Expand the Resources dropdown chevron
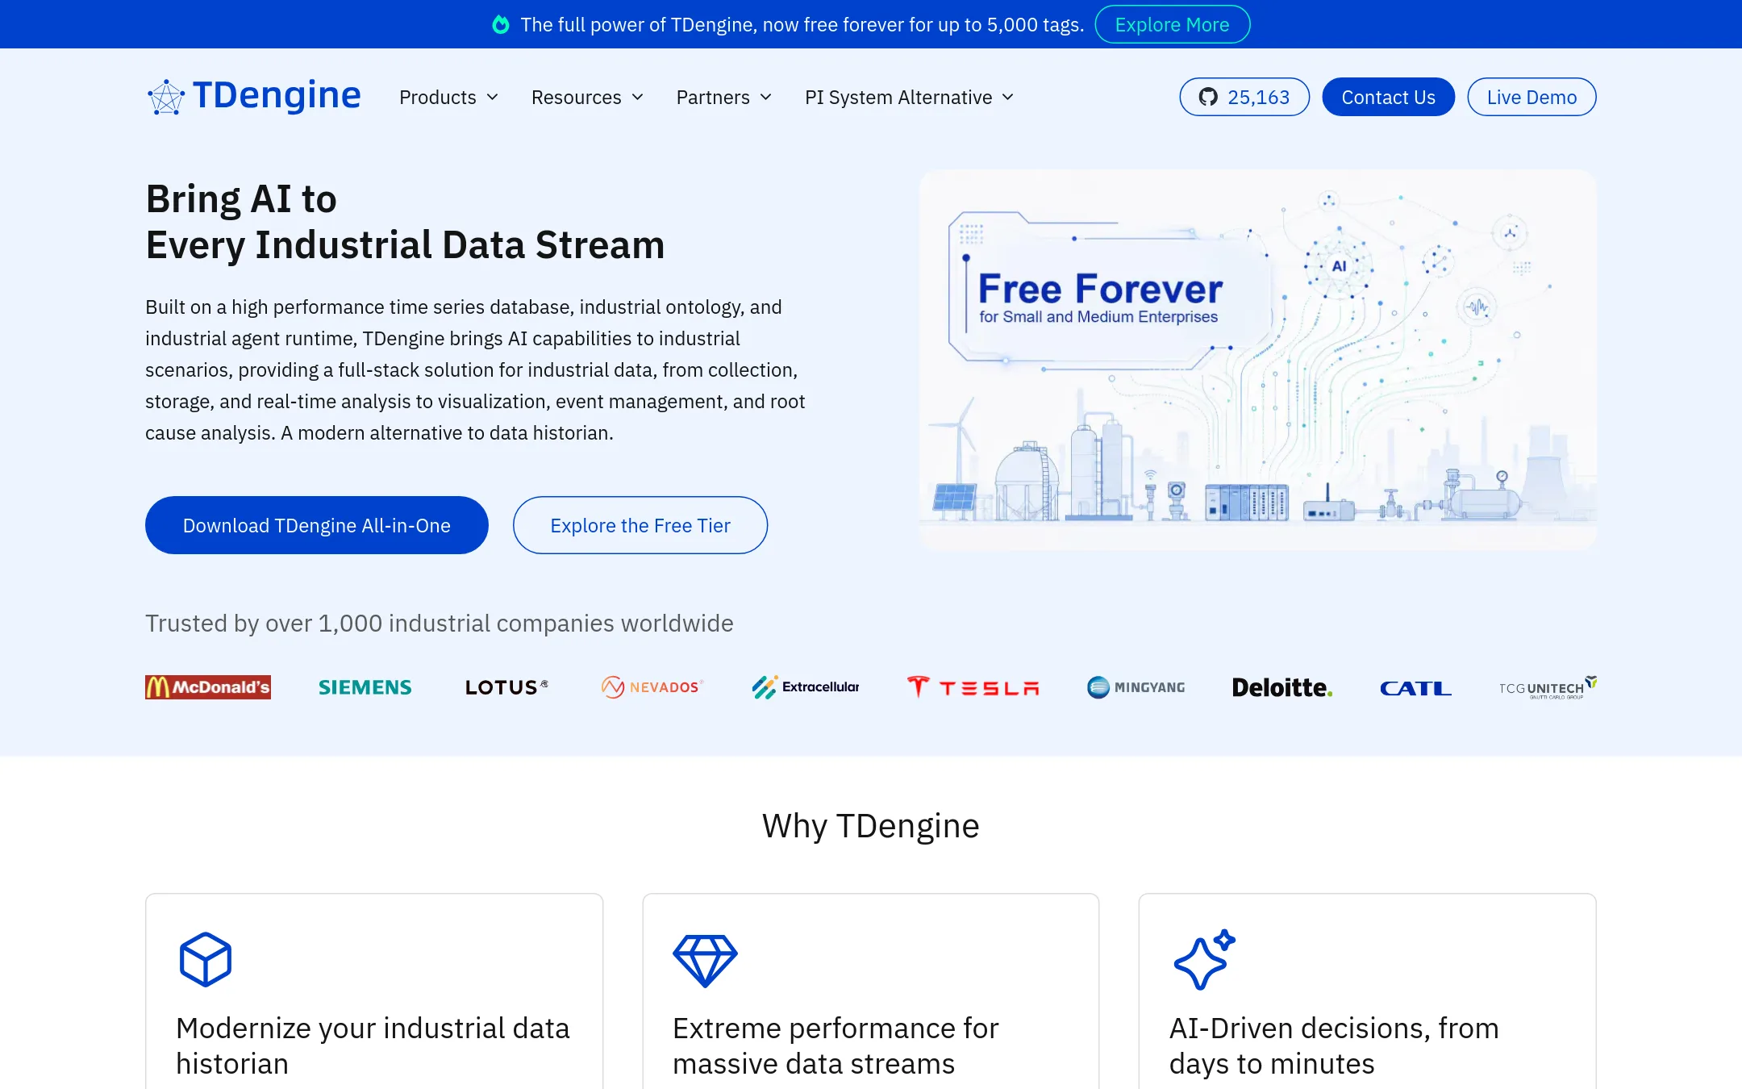Image resolution: width=1742 pixels, height=1089 pixels. (638, 98)
